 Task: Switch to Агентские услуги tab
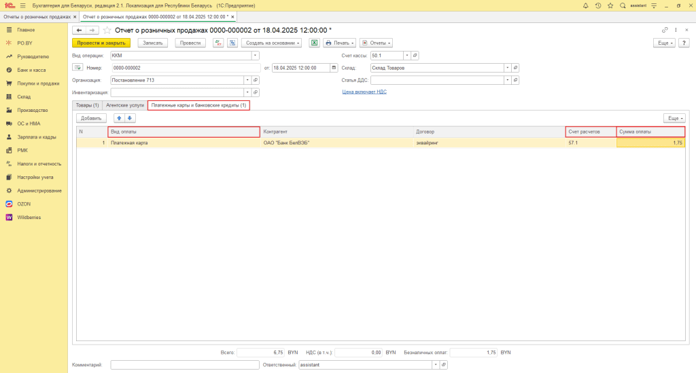pyautogui.click(x=125, y=105)
